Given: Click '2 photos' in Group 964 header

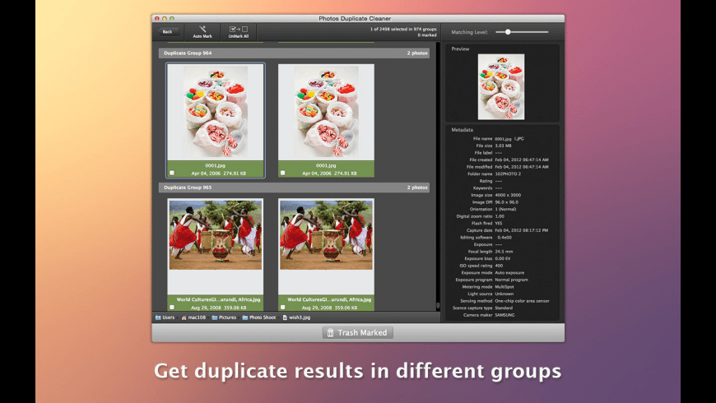Looking at the screenshot, I should [417, 53].
